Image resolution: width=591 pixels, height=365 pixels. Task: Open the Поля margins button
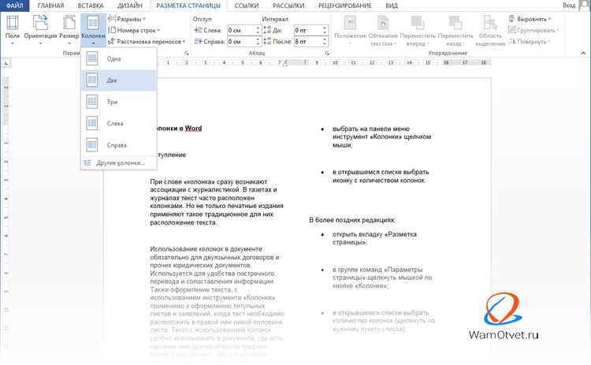[12, 29]
